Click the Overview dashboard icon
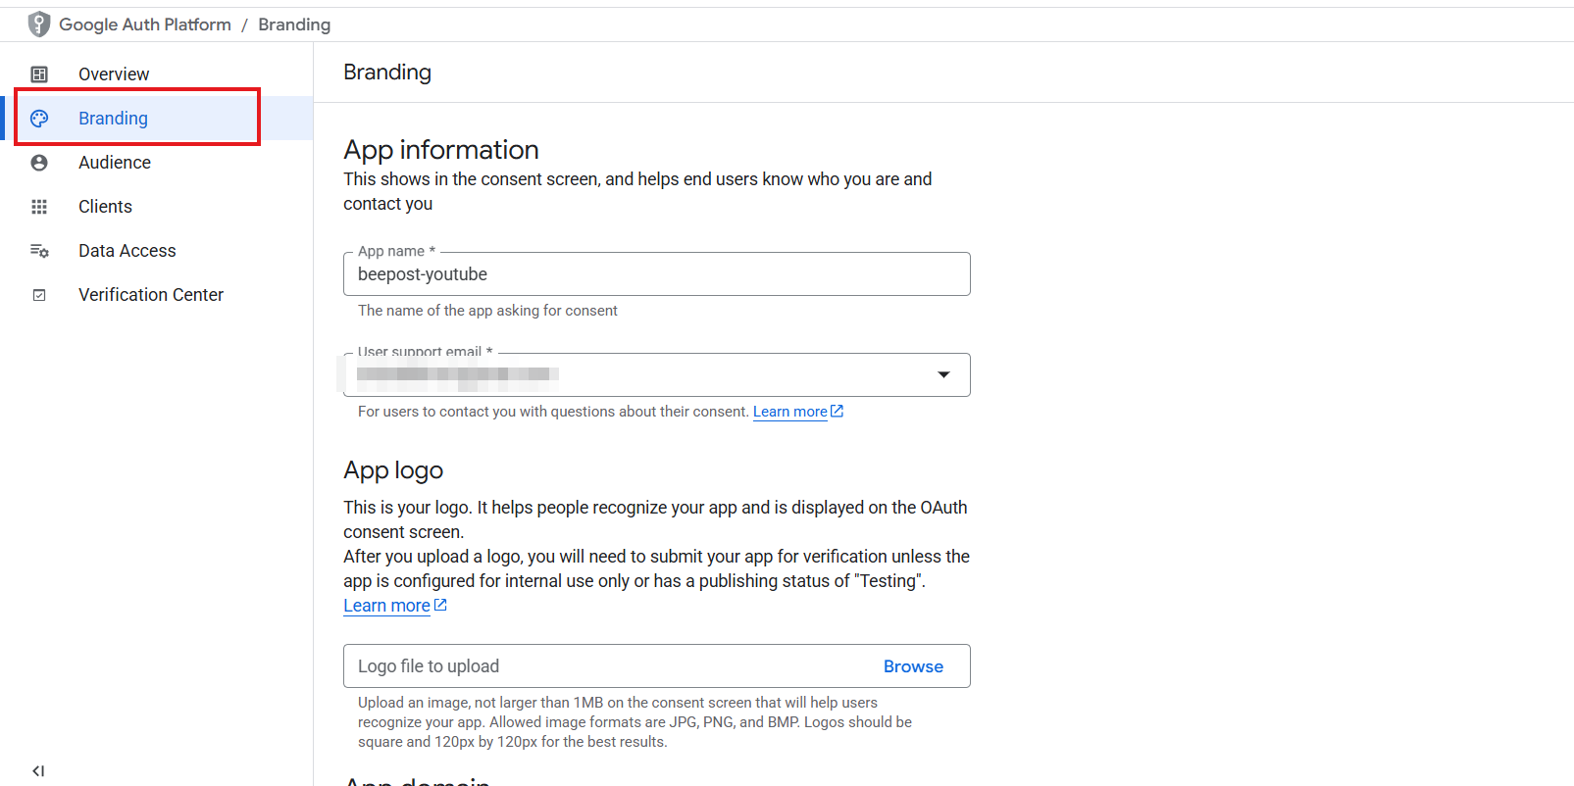1574x786 pixels. (39, 74)
